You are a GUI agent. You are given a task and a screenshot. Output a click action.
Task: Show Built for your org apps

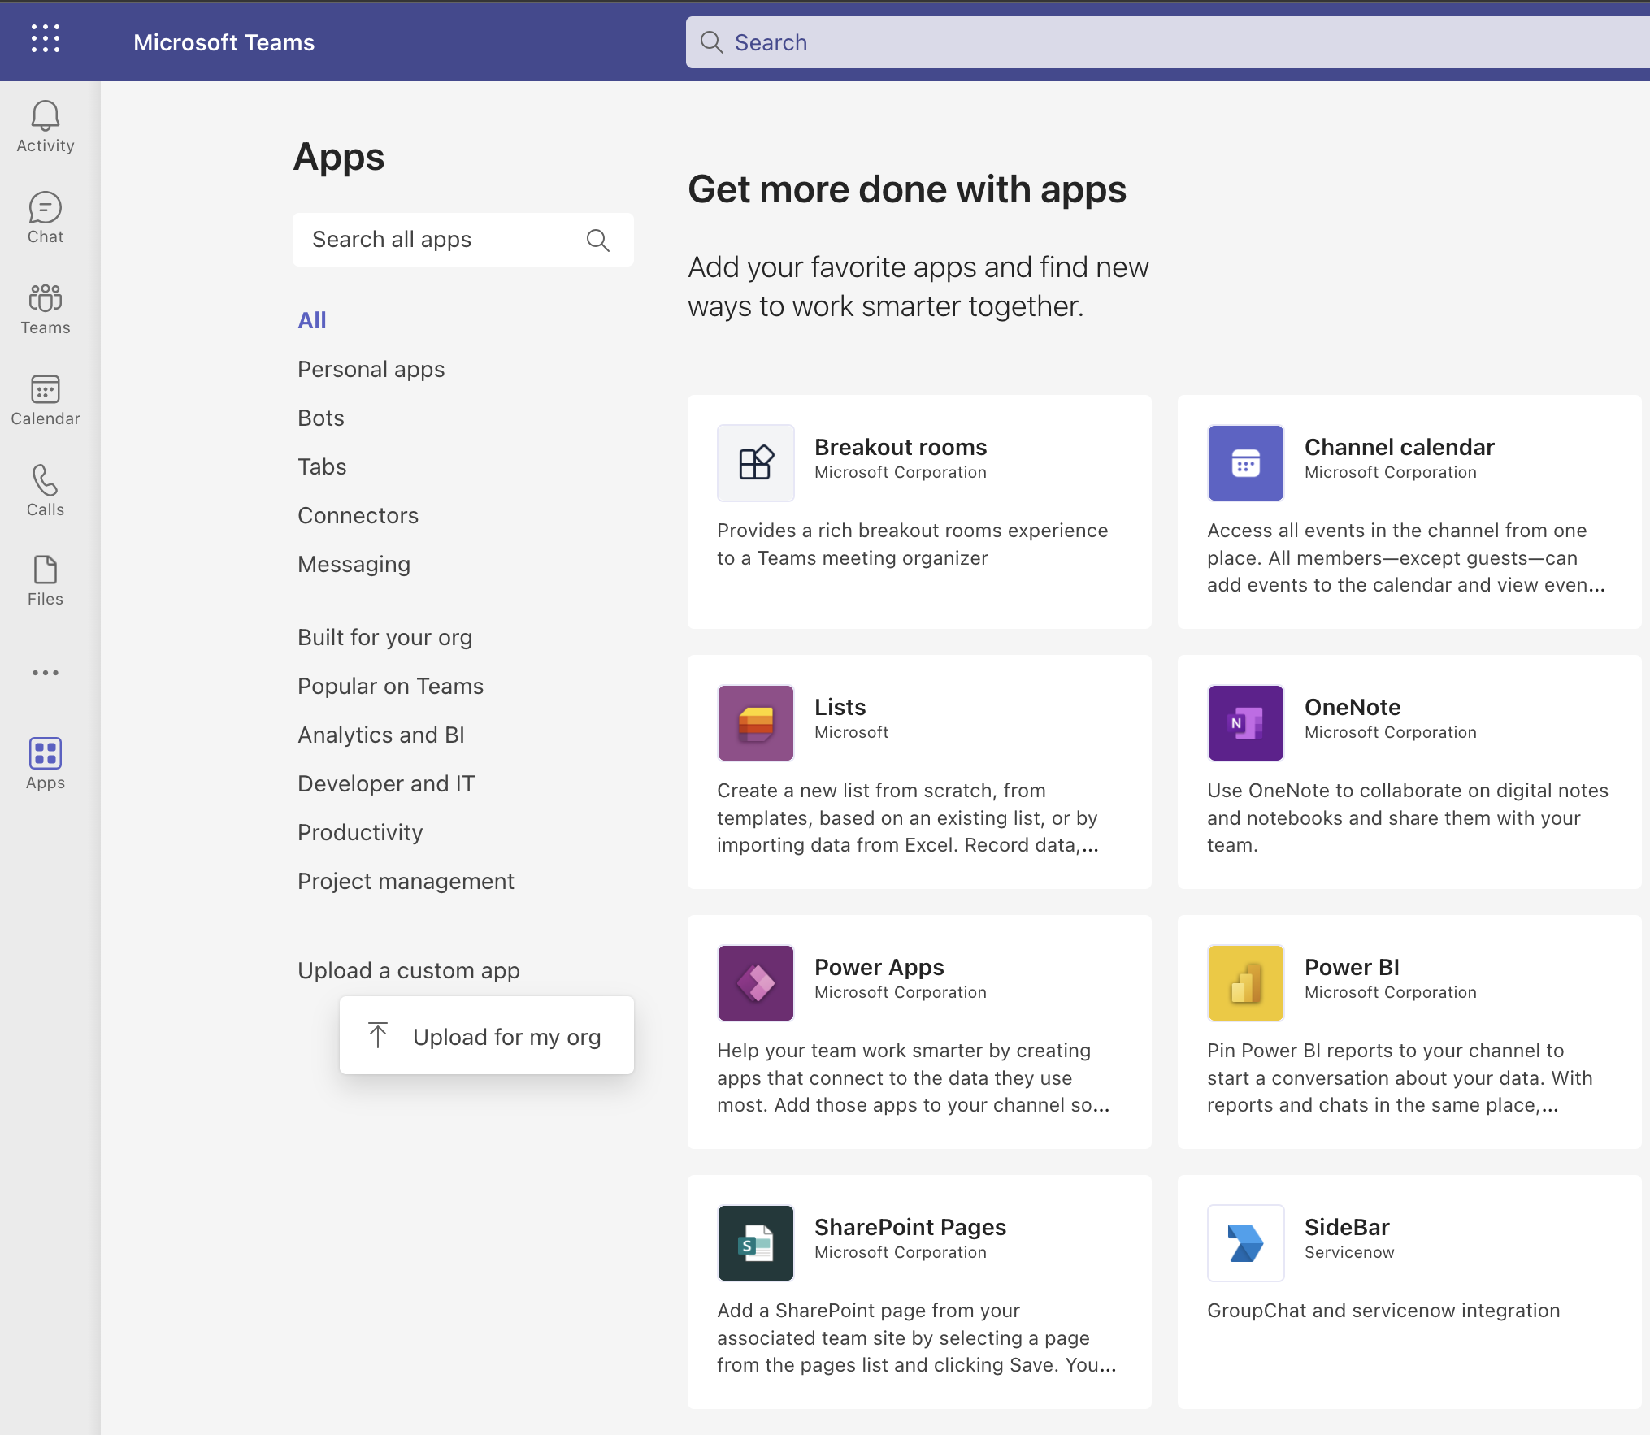click(x=385, y=638)
